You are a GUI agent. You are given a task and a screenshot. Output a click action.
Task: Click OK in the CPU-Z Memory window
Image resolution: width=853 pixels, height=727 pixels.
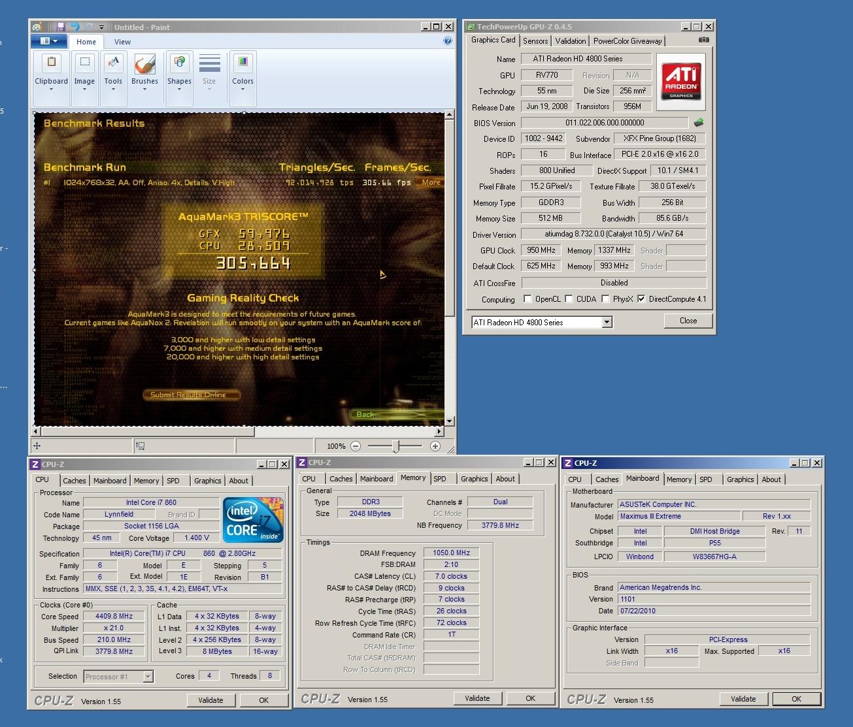pos(530,698)
